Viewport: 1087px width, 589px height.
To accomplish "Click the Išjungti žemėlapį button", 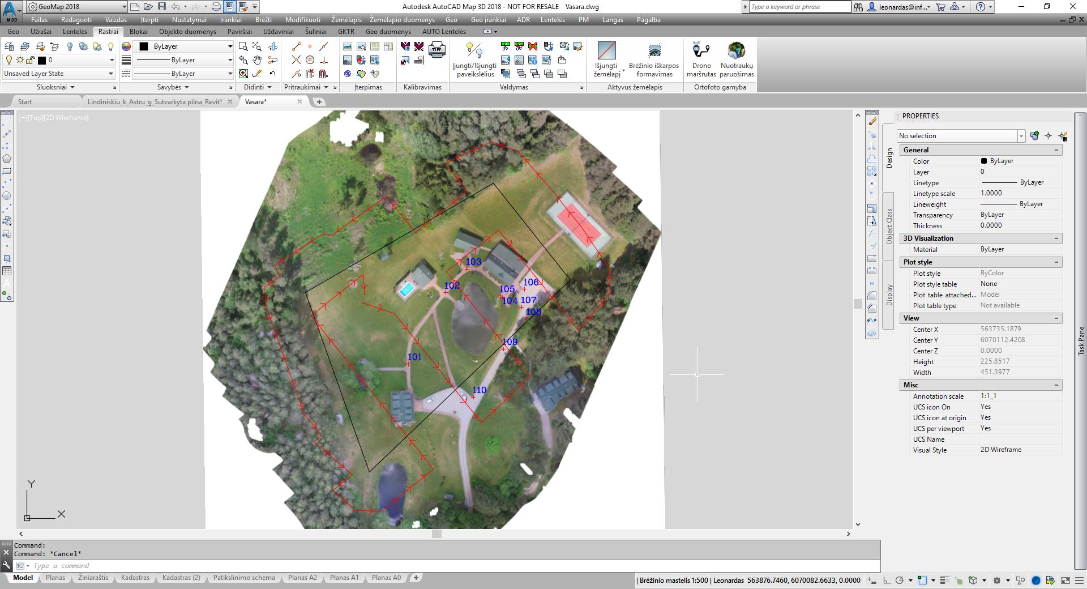I will tap(606, 59).
